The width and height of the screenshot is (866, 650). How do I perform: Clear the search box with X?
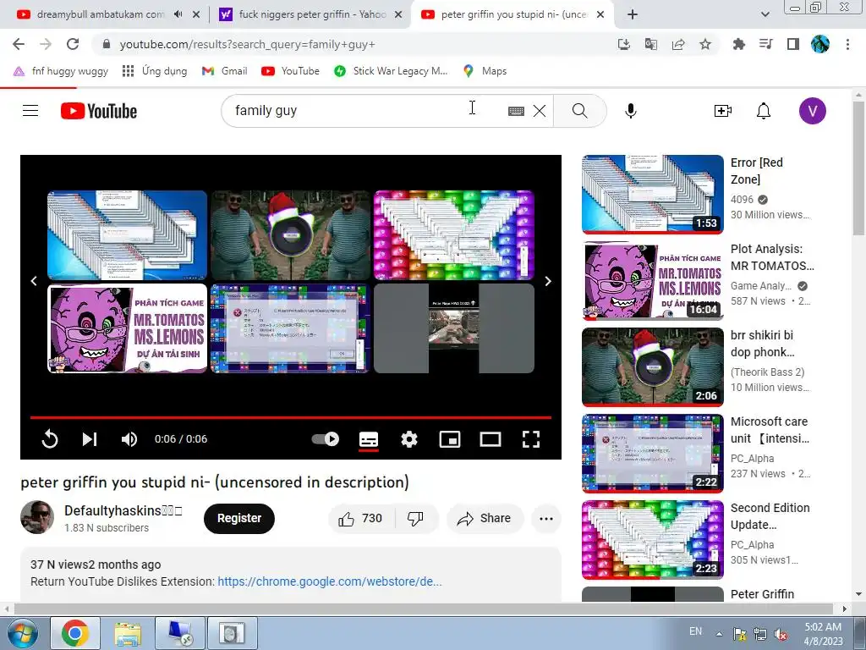tap(540, 111)
